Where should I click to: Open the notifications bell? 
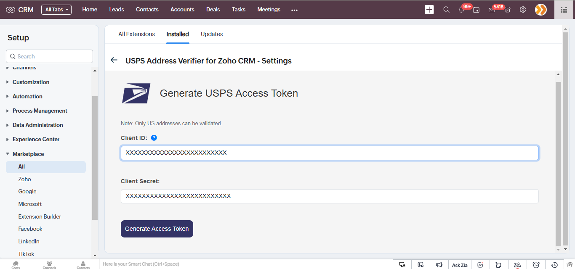(461, 10)
